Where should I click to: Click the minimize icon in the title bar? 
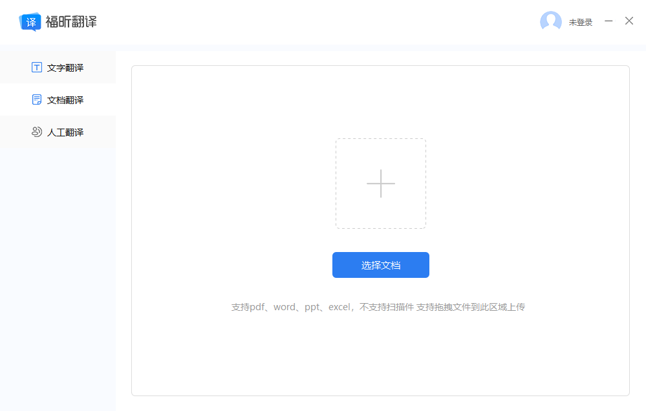[608, 21]
